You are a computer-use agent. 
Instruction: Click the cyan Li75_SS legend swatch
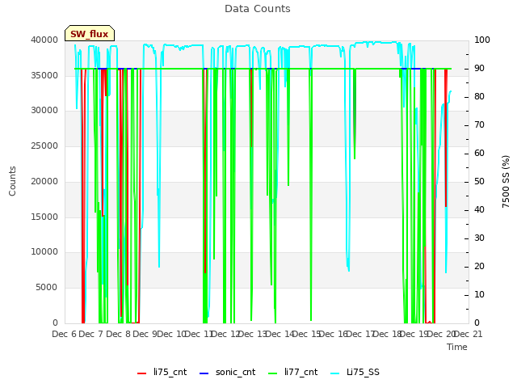(x=334, y=373)
